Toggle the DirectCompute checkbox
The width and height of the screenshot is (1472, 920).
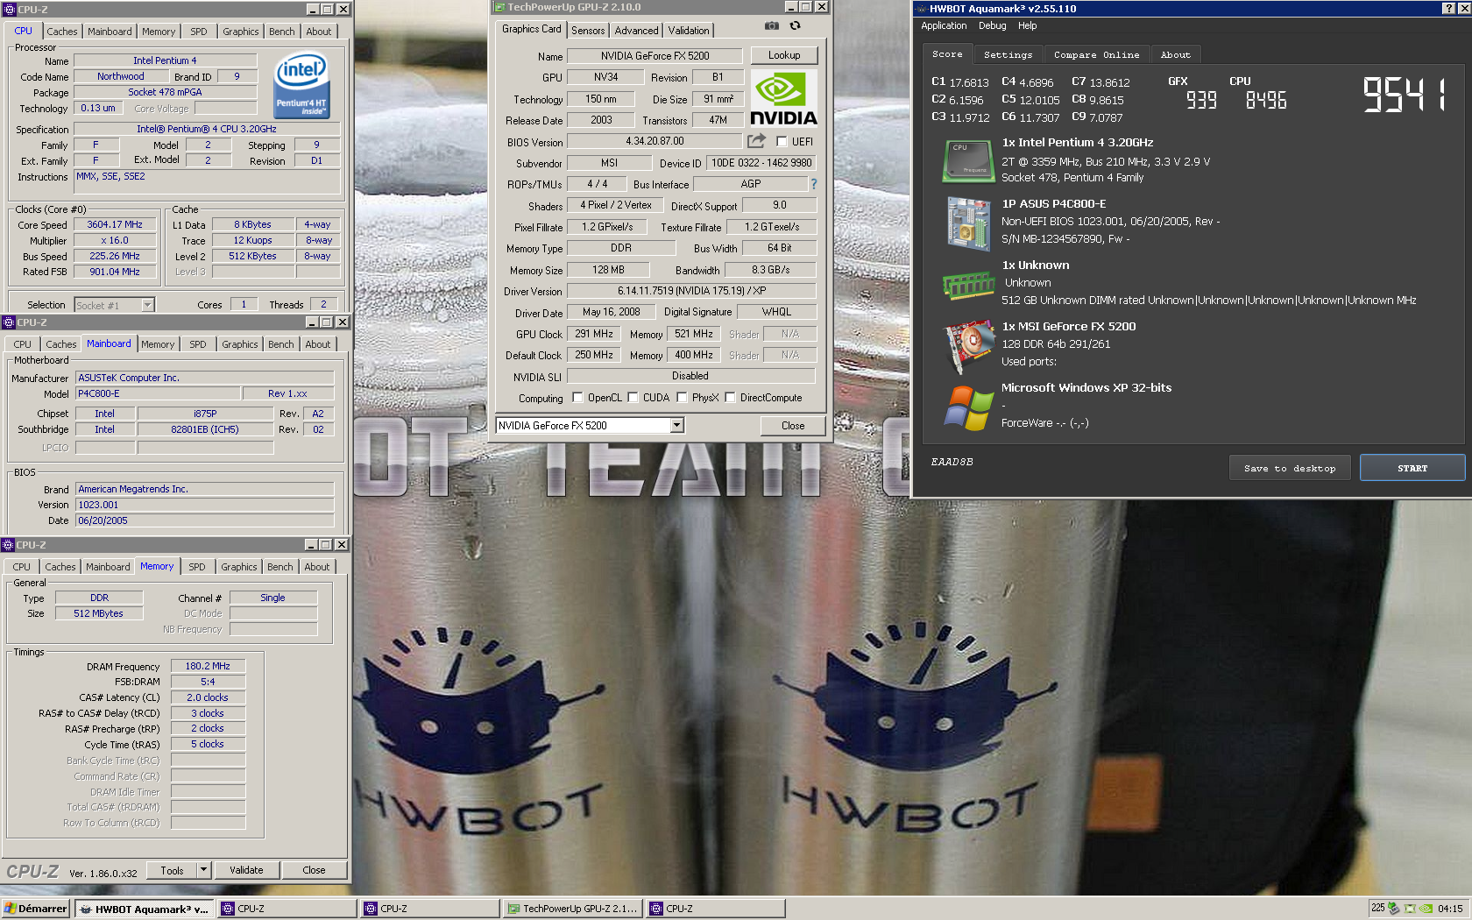pyautogui.click(x=730, y=397)
